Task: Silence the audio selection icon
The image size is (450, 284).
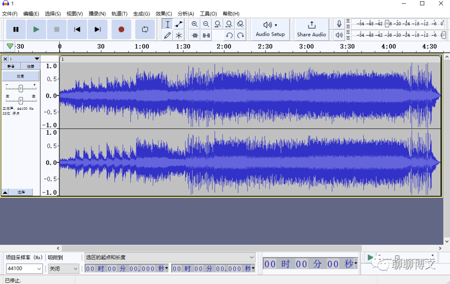Action: (x=206, y=35)
